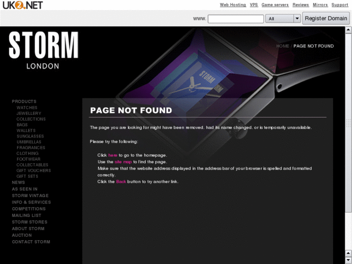Open the Support link
The width and height of the screenshot is (352, 264).
click(339, 5)
